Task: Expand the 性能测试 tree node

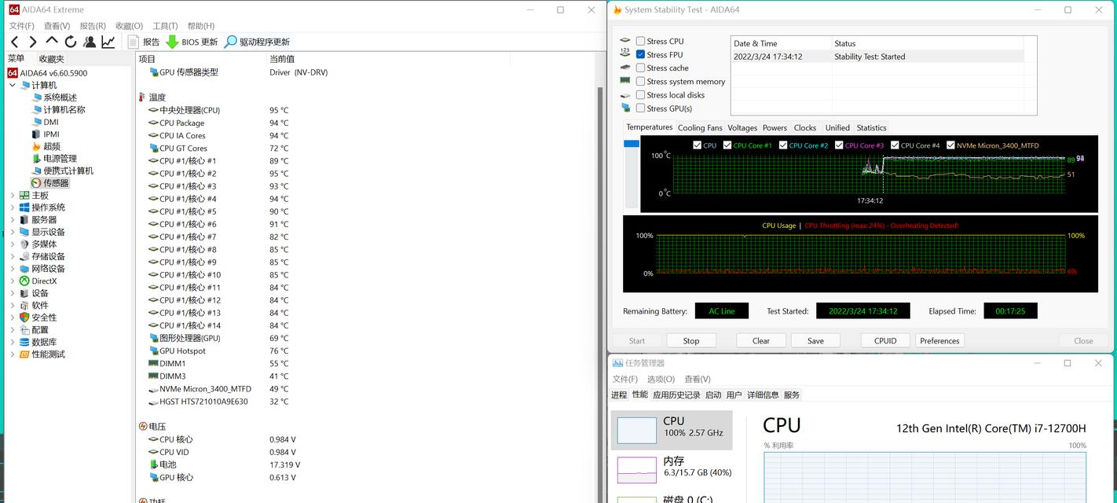Action: click(13, 354)
